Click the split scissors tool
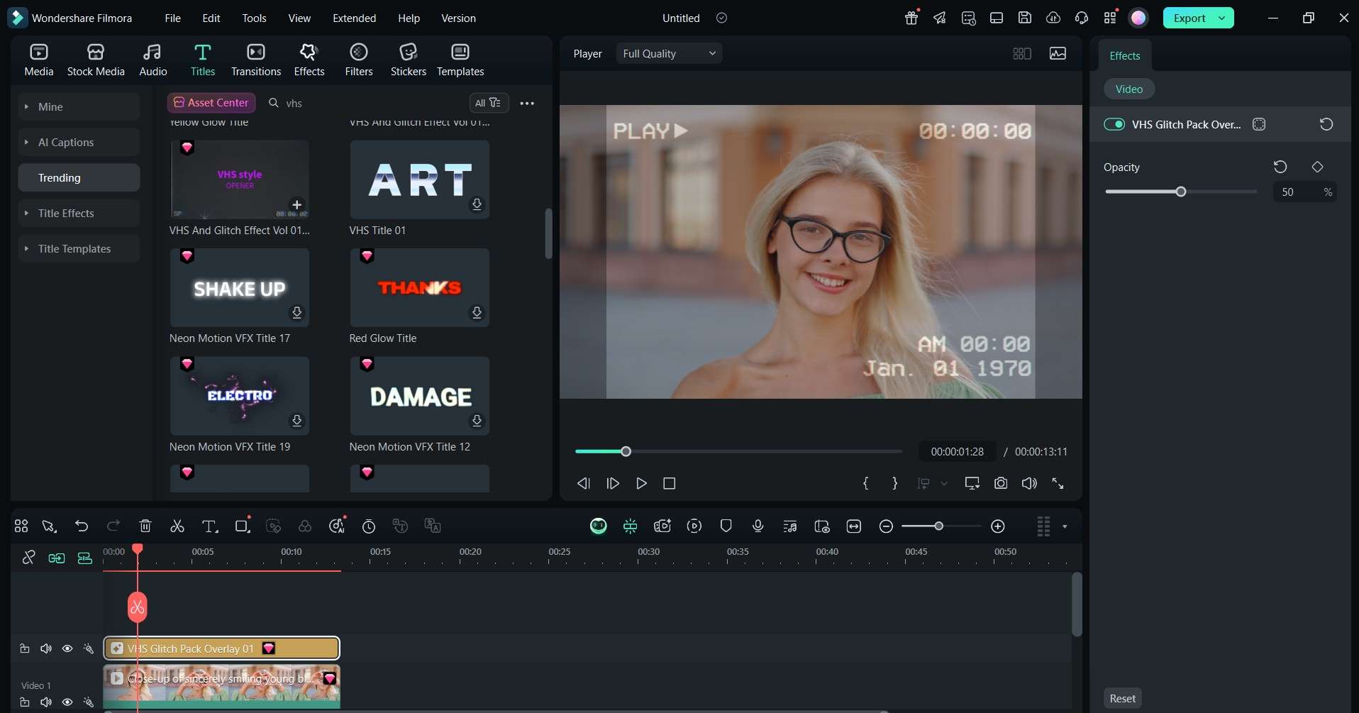The image size is (1359, 713). (177, 526)
